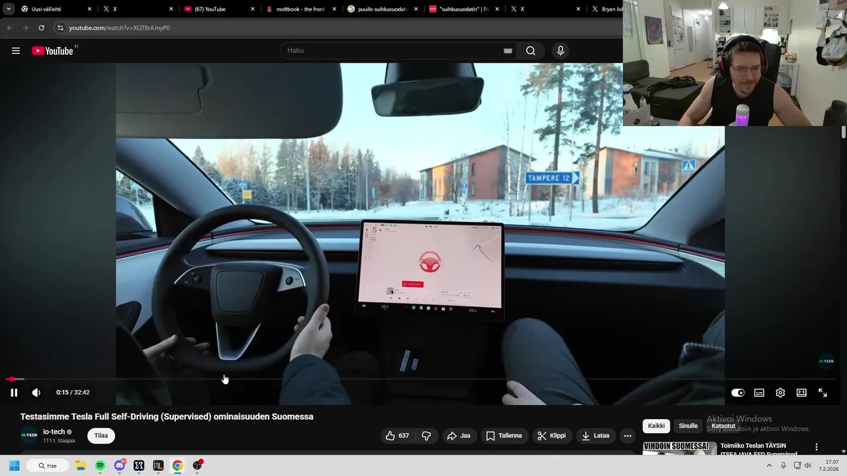This screenshot has height=476, width=847.
Task: Click the Windows taskbar Hae search box
Action: pos(48,465)
